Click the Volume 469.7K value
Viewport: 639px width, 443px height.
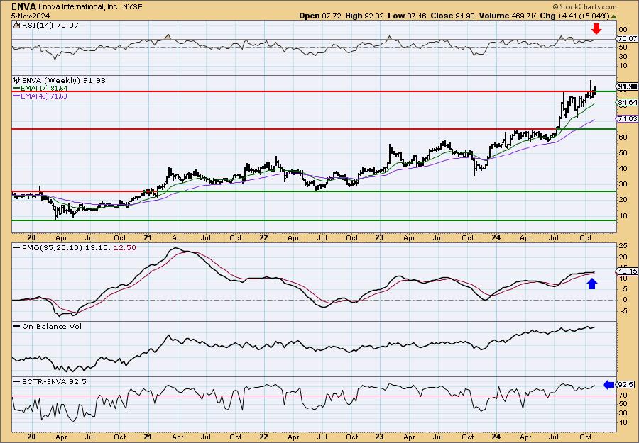coord(506,16)
